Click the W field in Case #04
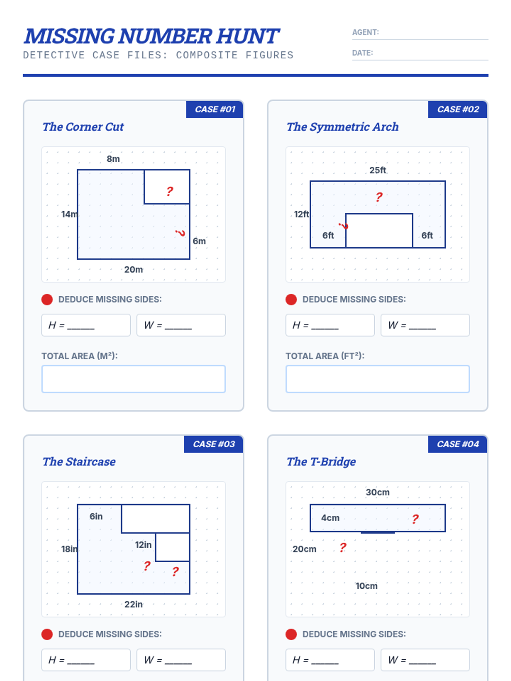Image resolution: width=511 pixels, height=681 pixels. click(425, 660)
